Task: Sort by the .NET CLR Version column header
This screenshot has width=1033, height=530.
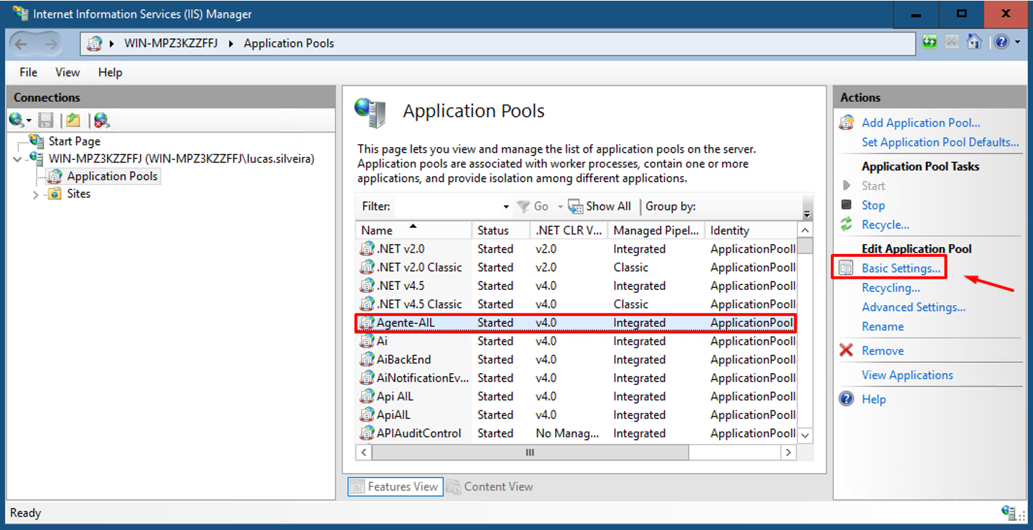Action: pyautogui.click(x=569, y=230)
